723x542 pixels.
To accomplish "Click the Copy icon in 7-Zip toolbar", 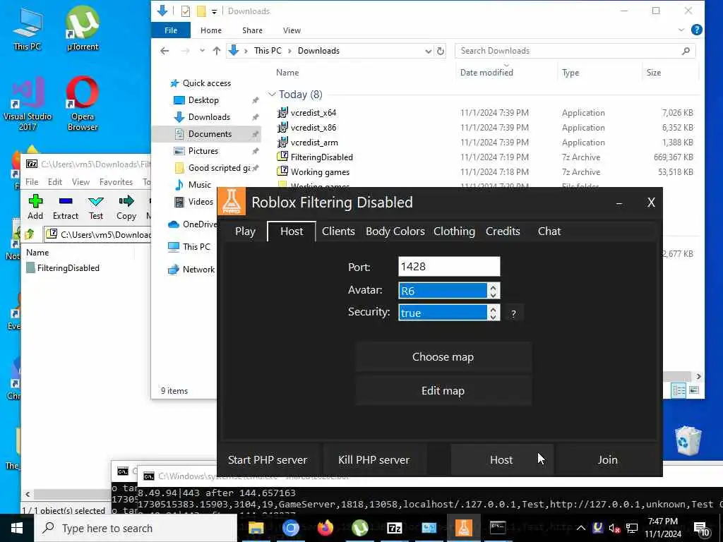I will [x=126, y=207].
